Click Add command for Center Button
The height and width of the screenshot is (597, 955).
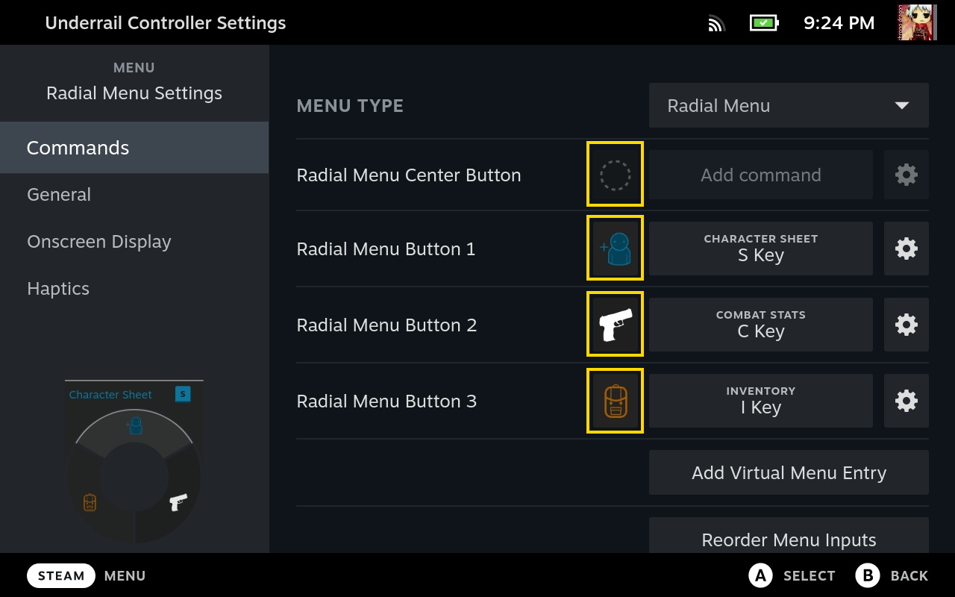click(761, 175)
